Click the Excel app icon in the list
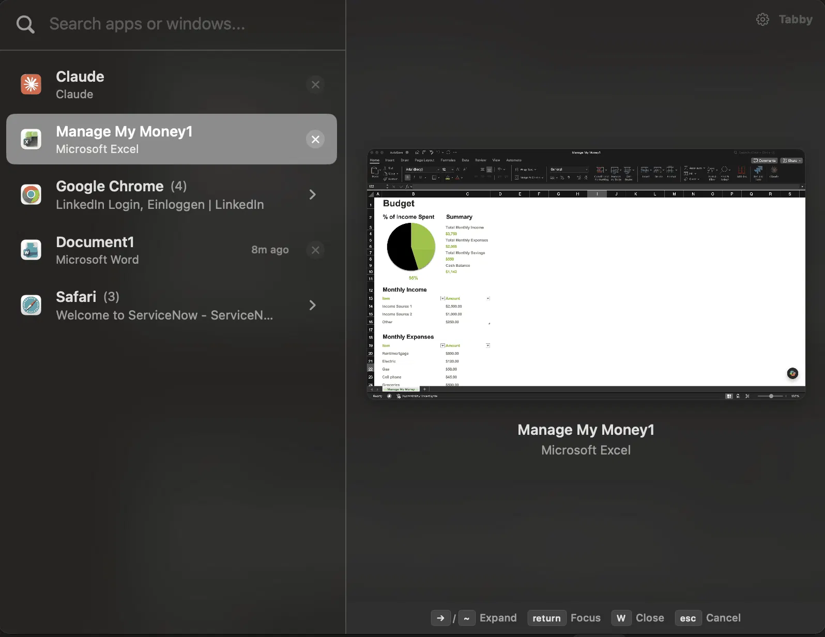Screen dimensions: 825x637 click(x=31, y=139)
